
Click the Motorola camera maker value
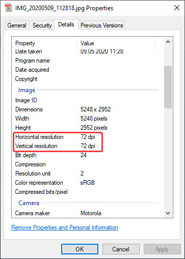coord(91,213)
